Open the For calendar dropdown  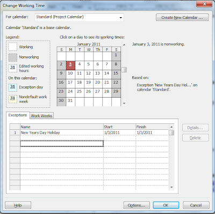79,17
